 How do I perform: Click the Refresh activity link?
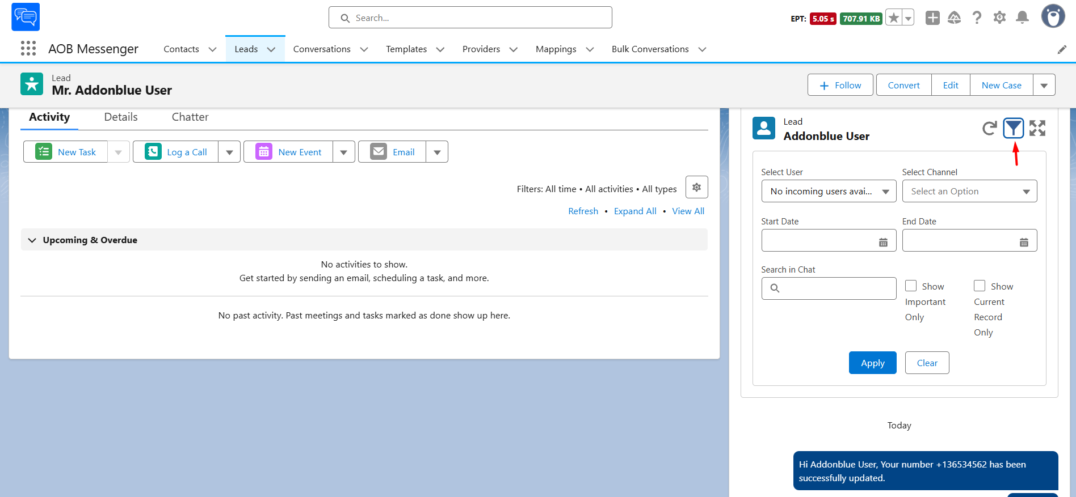point(583,211)
